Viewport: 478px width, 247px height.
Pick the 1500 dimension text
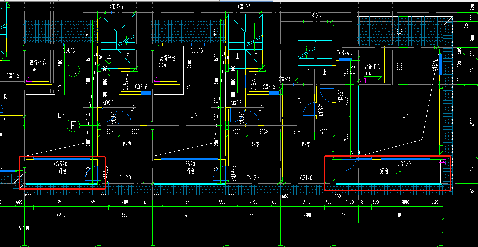[x=346, y=215]
